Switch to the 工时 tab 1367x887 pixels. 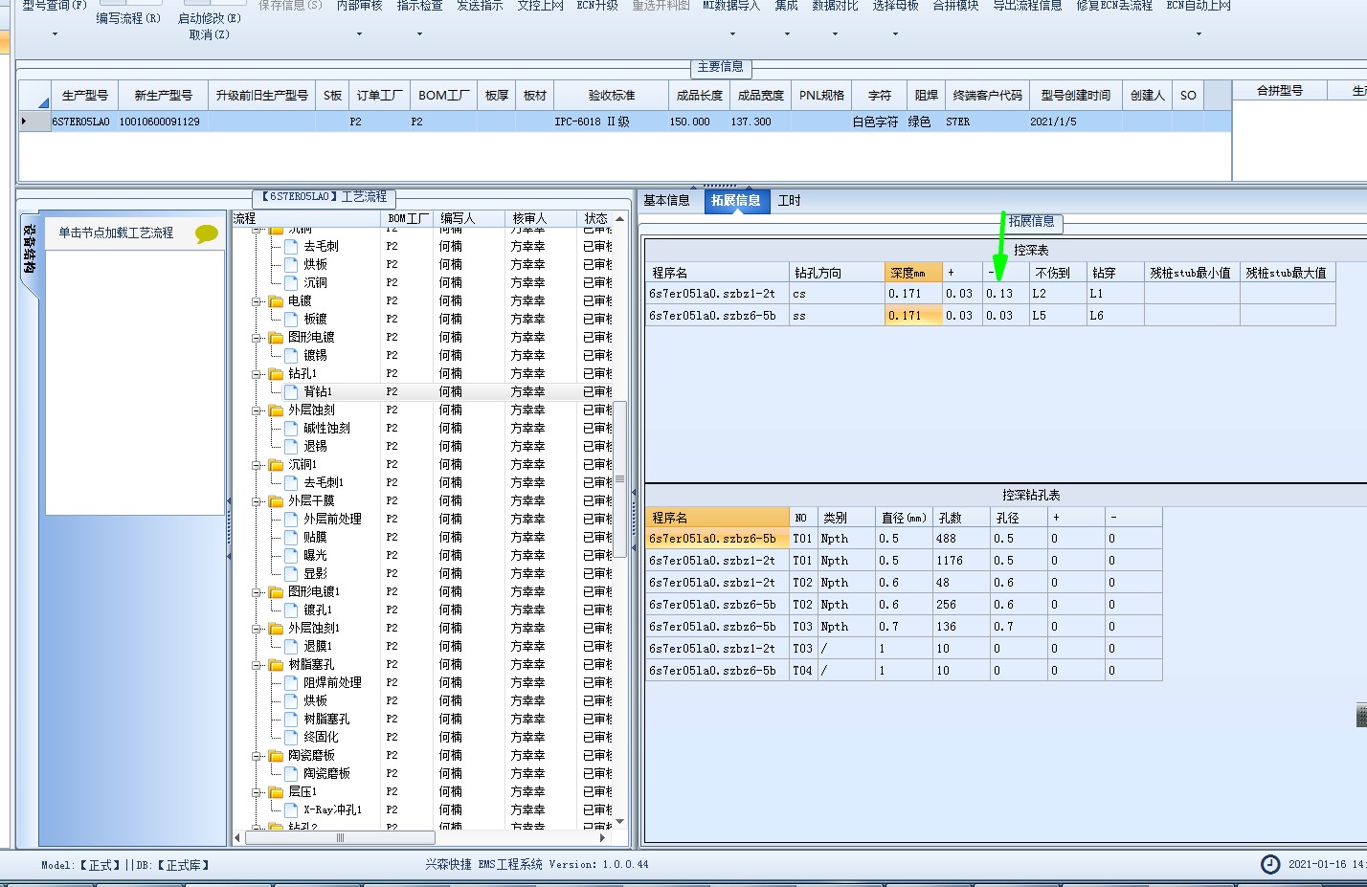(x=789, y=201)
